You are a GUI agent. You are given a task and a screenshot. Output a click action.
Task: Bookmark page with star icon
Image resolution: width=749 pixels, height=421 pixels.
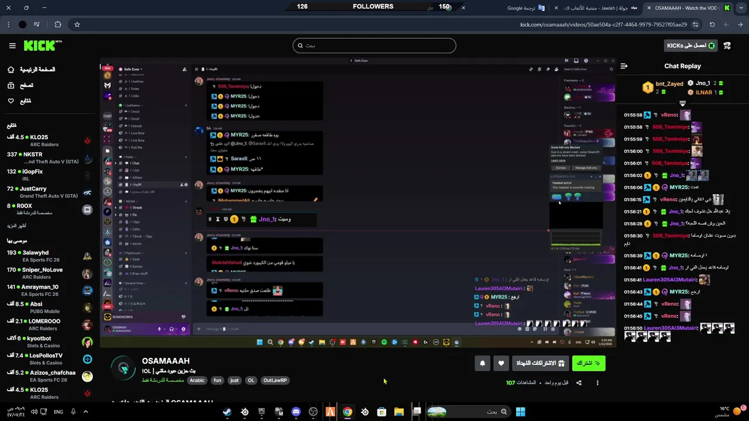(x=77, y=25)
